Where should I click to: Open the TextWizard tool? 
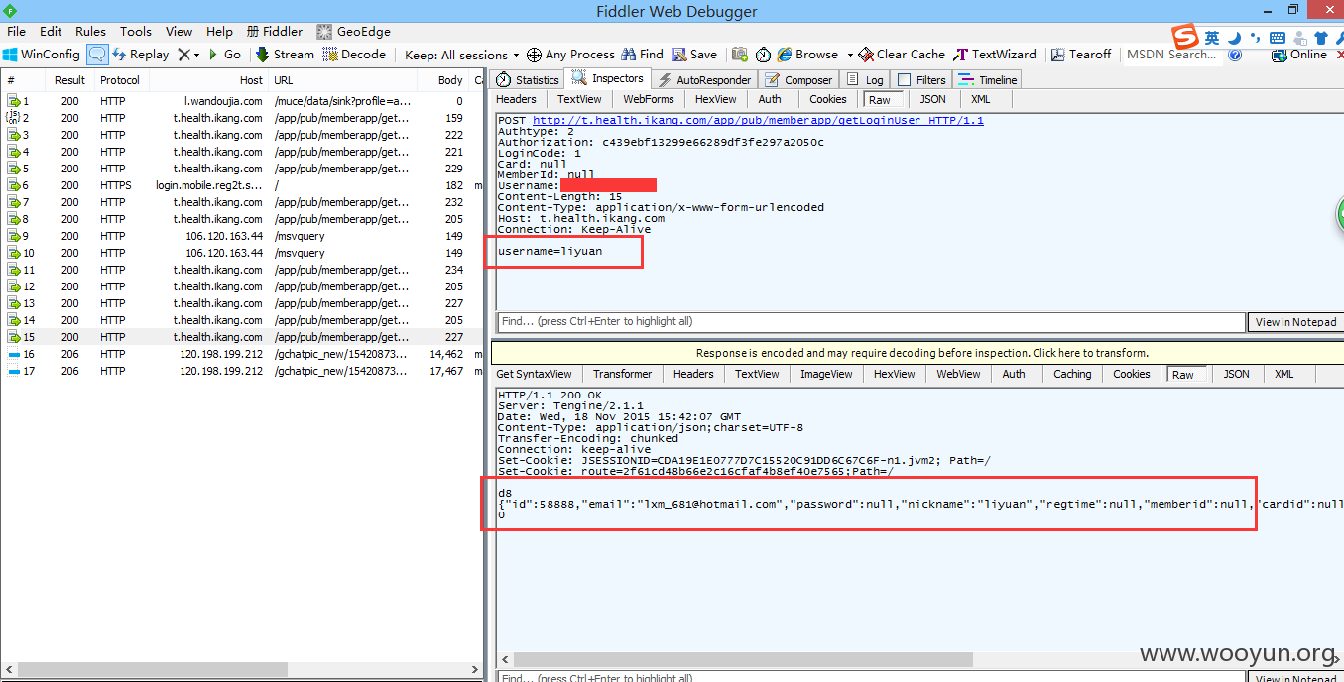click(x=995, y=55)
